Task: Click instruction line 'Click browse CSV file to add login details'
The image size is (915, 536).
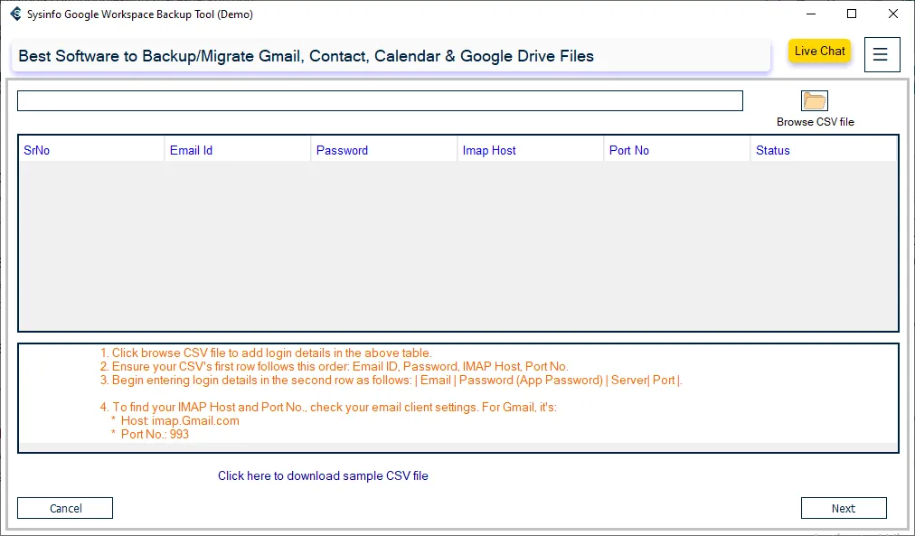Action: point(266,353)
